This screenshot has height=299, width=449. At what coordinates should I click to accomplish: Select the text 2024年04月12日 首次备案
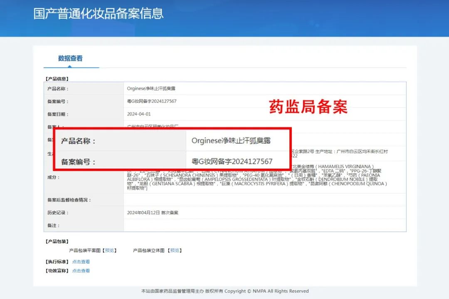[153, 213]
